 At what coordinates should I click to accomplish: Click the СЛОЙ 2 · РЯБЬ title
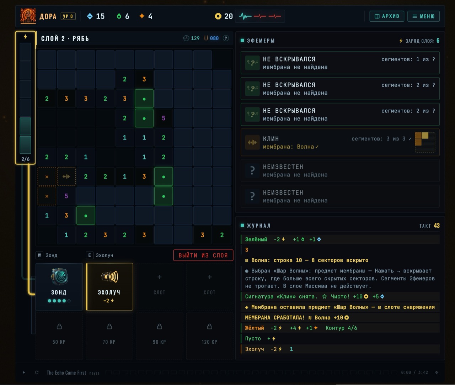click(x=65, y=38)
